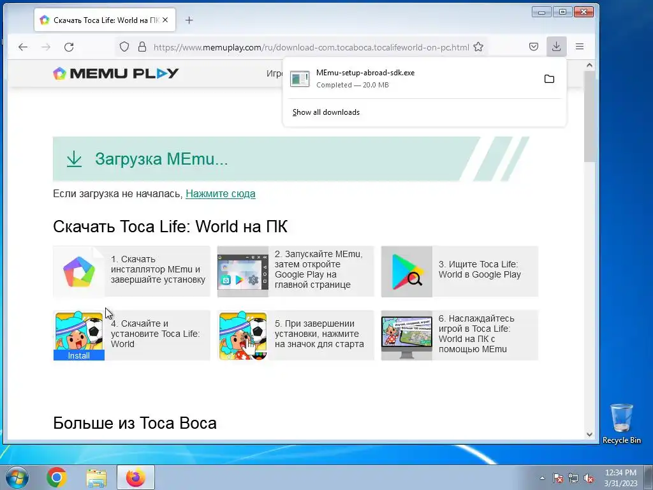The height and width of the screenshot is (490, 653).
Task: Click Show all downloads
Action: 326,112
